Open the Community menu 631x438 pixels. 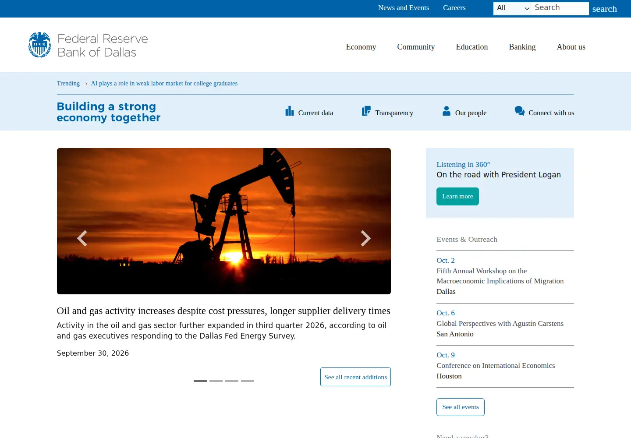tap(416, 47)
